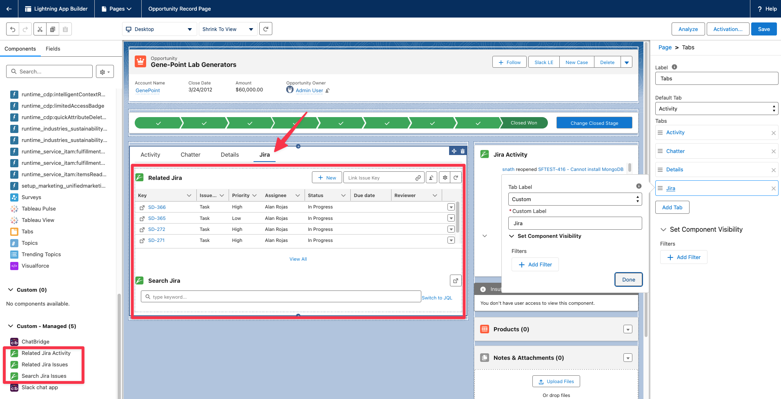781x399 pixels.
Task: Click the Activation... button
Action: tap(728, 29)
